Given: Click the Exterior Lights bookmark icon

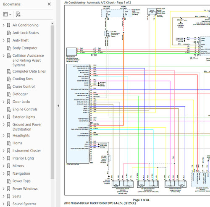Looking at the screenshot, I should click(x=8, y=117).
